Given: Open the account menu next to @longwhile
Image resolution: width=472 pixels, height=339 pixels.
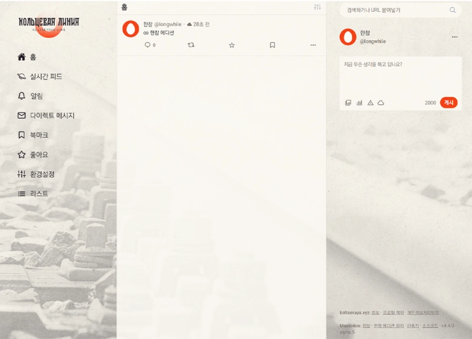Looking at the screenshot, I should (454, 37).
